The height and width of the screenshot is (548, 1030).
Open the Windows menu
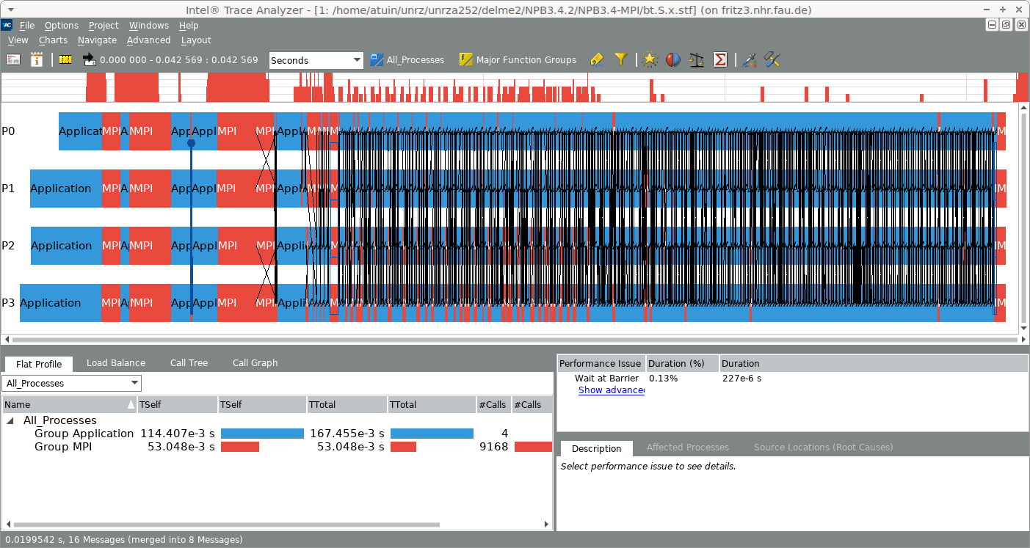coord(149,25)
